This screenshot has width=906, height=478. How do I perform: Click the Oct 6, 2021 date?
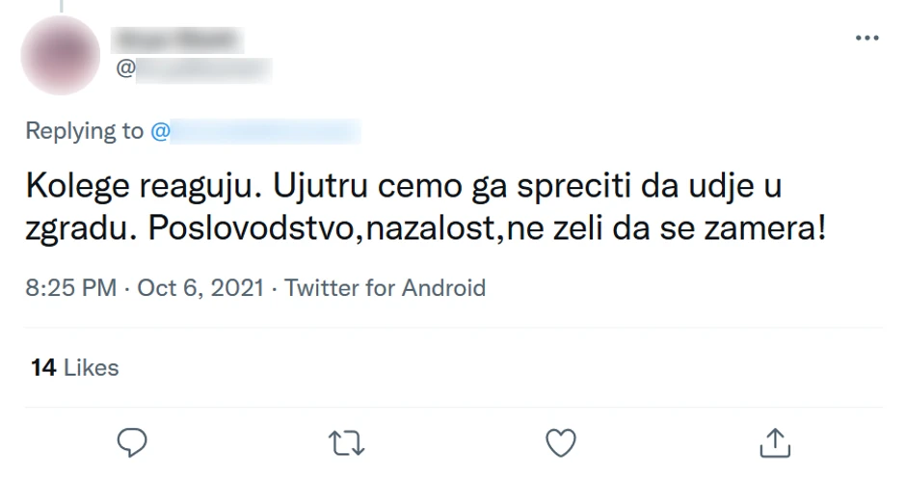[x=200, y=287]
